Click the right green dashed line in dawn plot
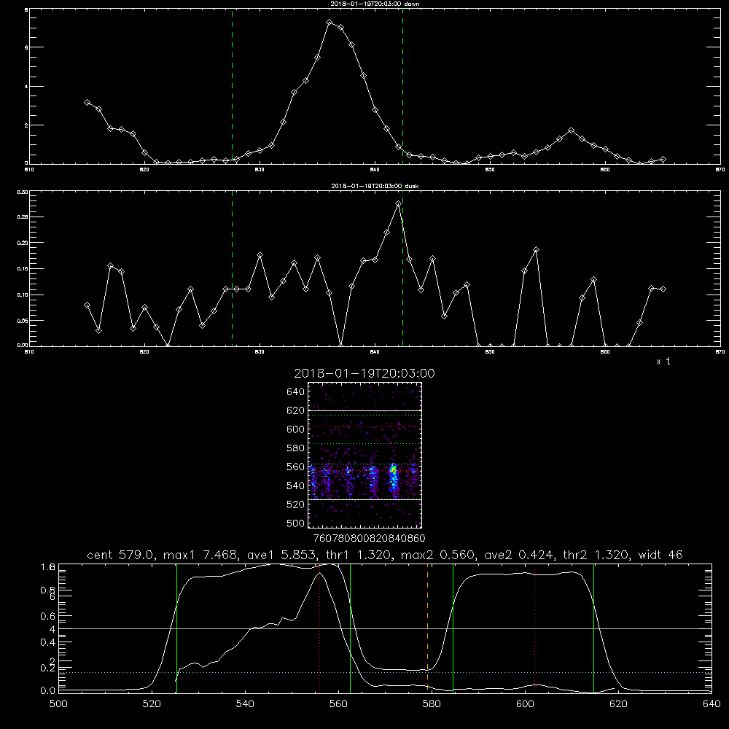Viewport: 729px width, 729px height. [402, 86]
